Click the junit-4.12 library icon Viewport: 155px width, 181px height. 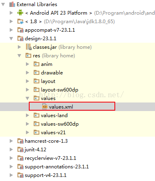[20, 150]
